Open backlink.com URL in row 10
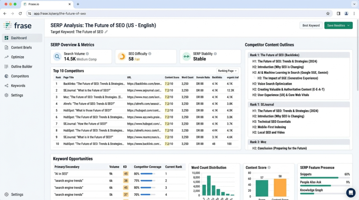 144,144
